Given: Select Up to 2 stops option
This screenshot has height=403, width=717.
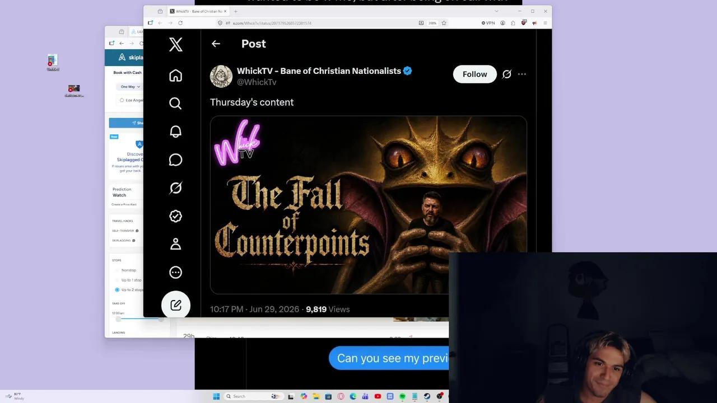Looking at the screenshot, I should point(129,290).
